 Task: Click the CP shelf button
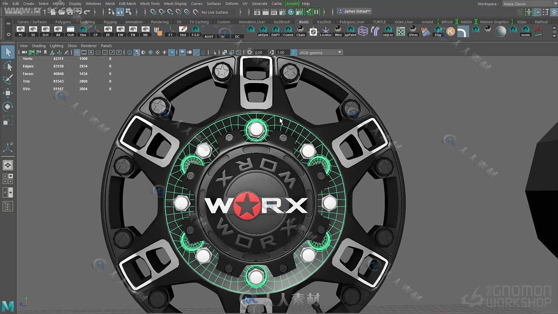coord(95,31)
